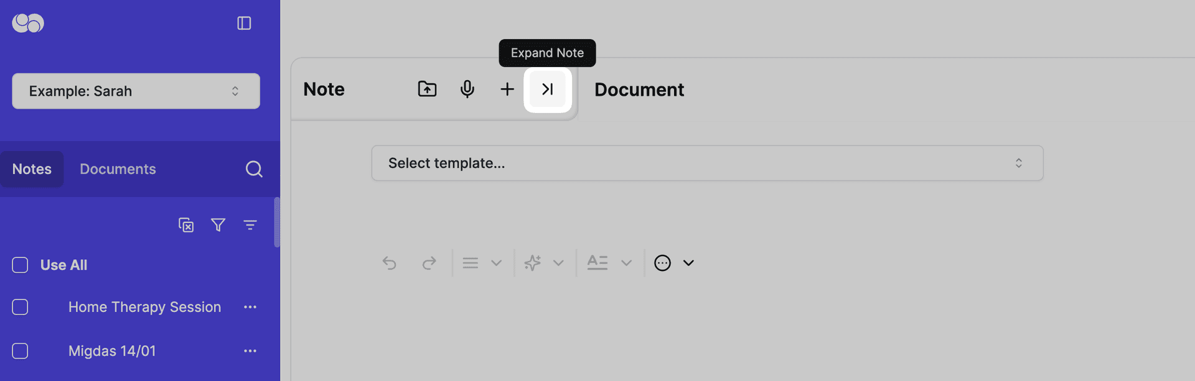Click the filter funnel icon
Image resolution: width=1195 pixels, height=381 pixels.
(218, 225)
